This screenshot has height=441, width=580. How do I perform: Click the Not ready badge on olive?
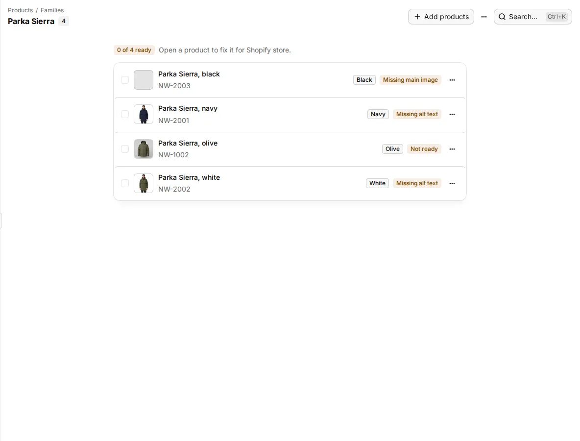click(x=424, y=149)
